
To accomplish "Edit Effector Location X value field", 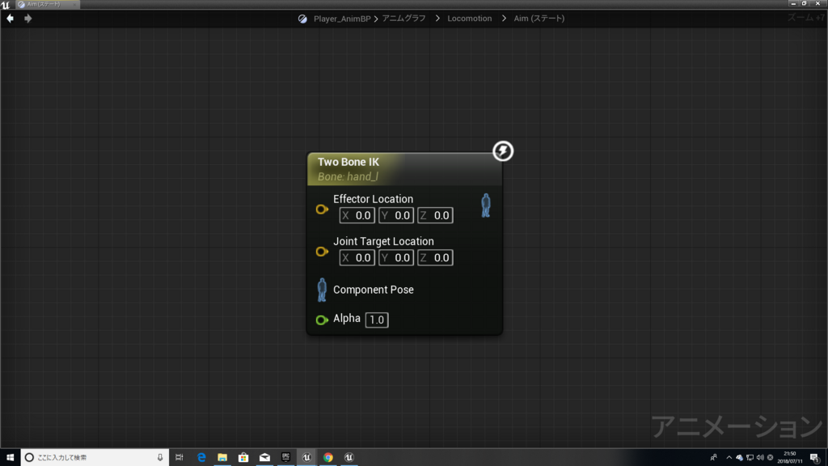I will tap(357, 215).
